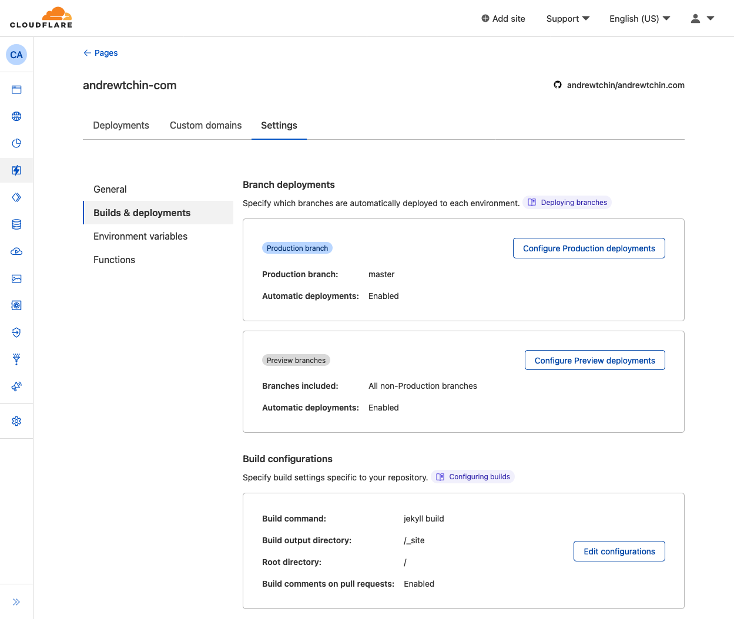Viewport: 734px width, 619px height.
Task: Open Notifications via the megaphone icon
Action: coord(16,386)
